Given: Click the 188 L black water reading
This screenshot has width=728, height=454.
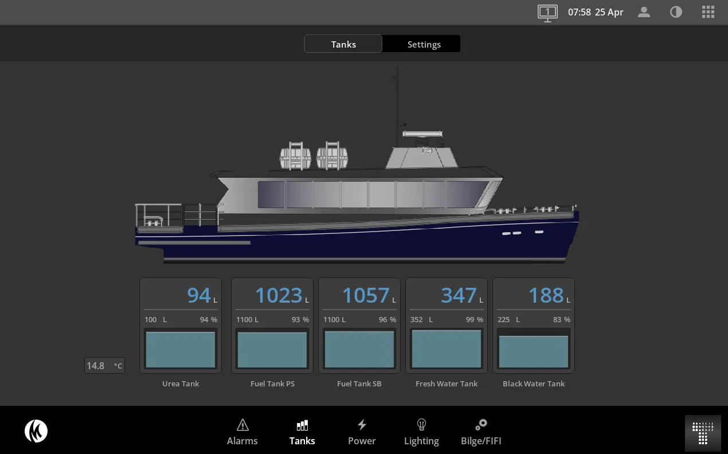Looking at the screenshot, I should (549, 295).
